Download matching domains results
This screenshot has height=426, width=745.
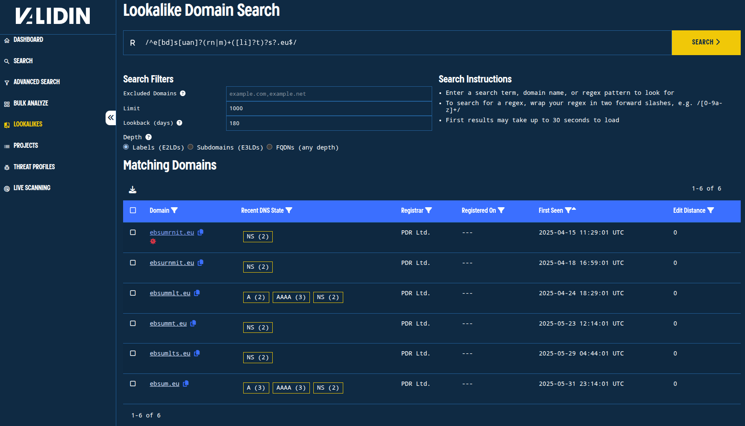tap(133, 189)
